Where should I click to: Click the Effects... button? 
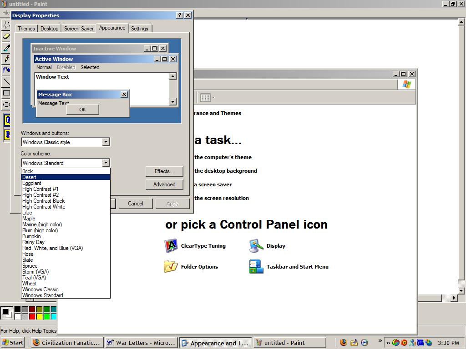(164, 171)
